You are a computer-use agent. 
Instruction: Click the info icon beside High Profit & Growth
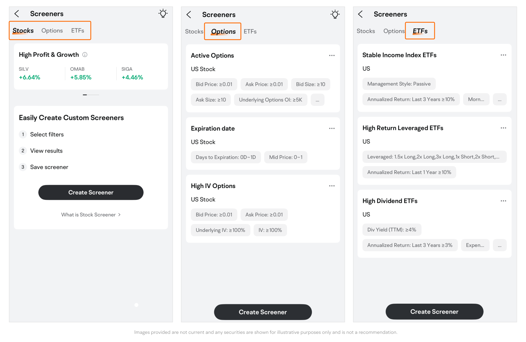coord(85,55)
